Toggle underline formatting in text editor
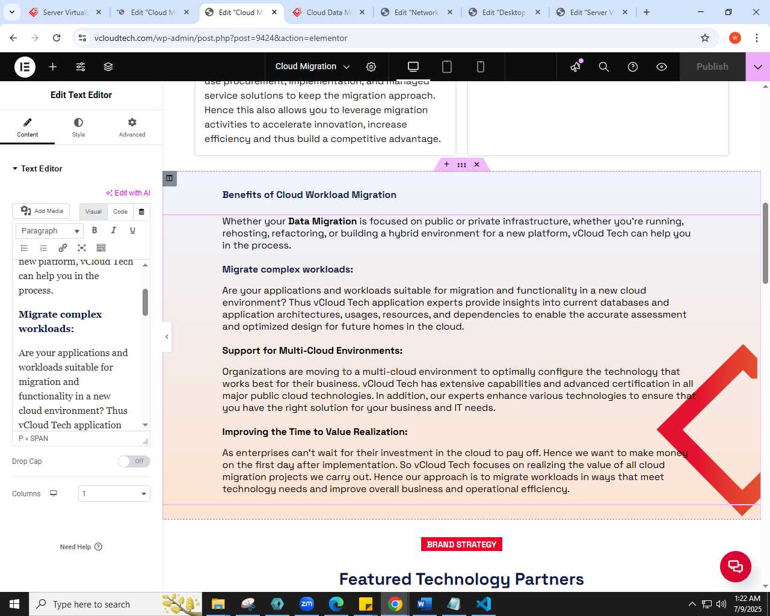This screenshot has height=616, width=770. (132, 230)
